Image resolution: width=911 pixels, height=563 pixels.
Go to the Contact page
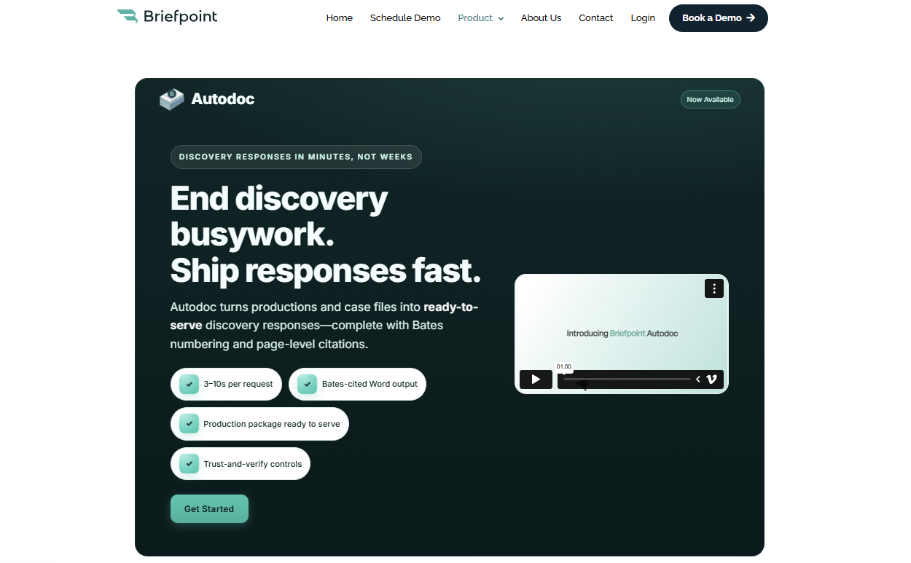pyautogui.click(x=595, y=17)
